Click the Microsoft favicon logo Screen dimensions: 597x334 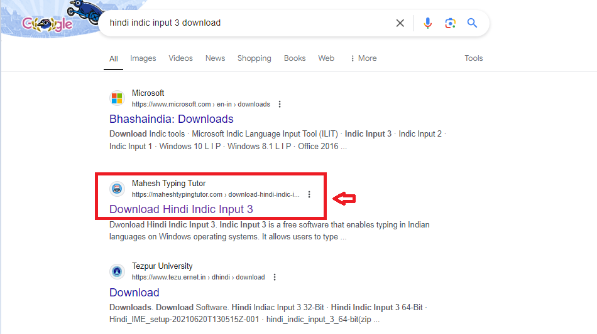(x=117, y=98)
